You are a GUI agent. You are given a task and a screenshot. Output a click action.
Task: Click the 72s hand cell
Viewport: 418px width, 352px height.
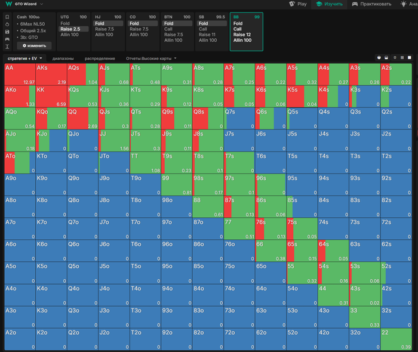pos(396,229)
